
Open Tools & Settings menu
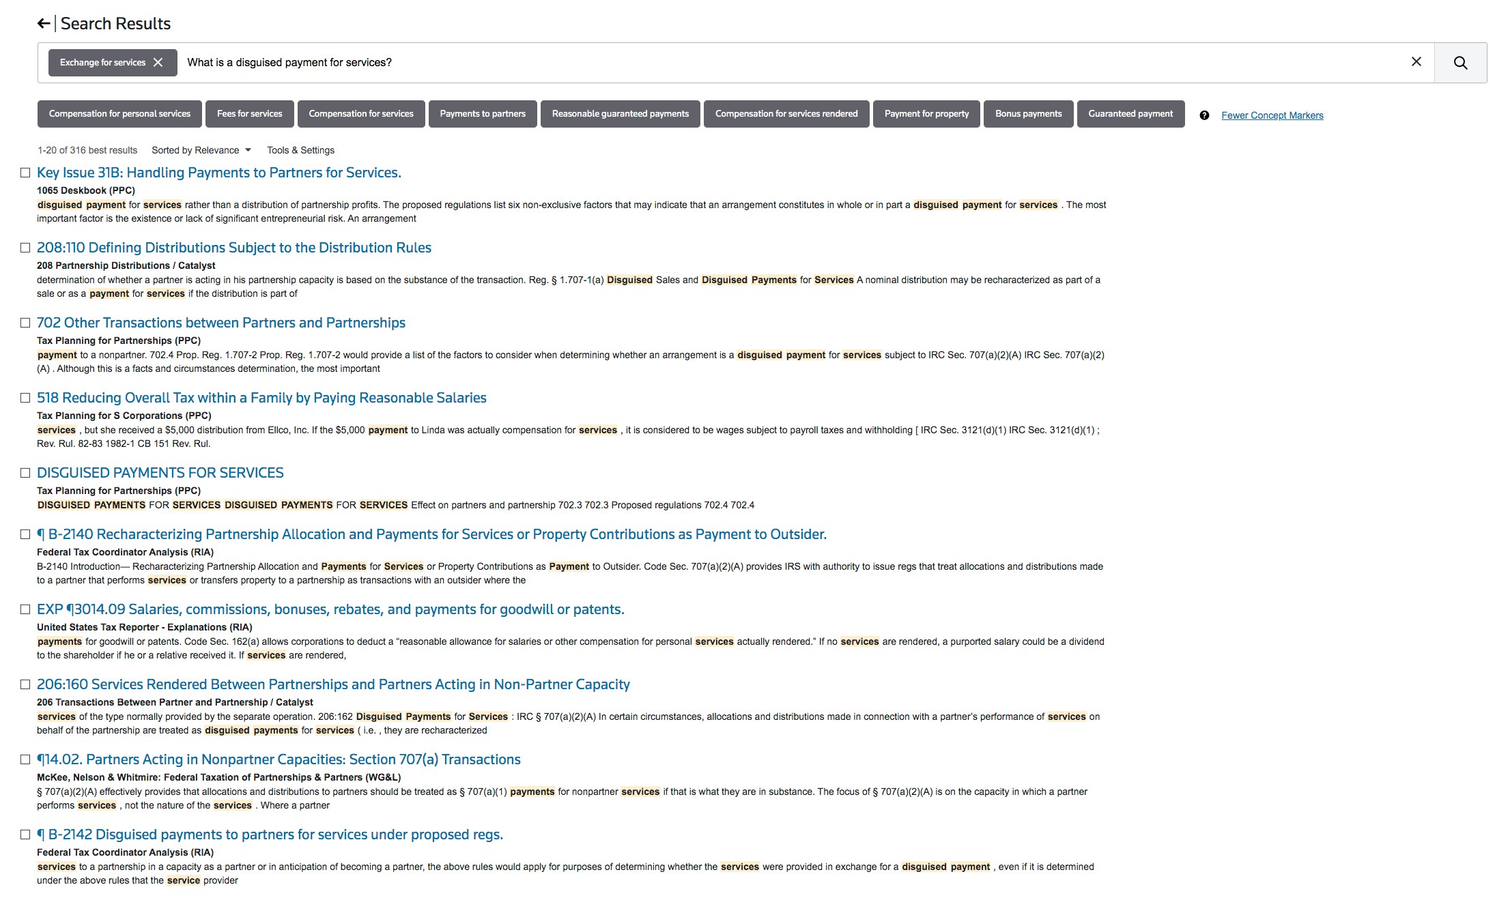tap(300, 150)
